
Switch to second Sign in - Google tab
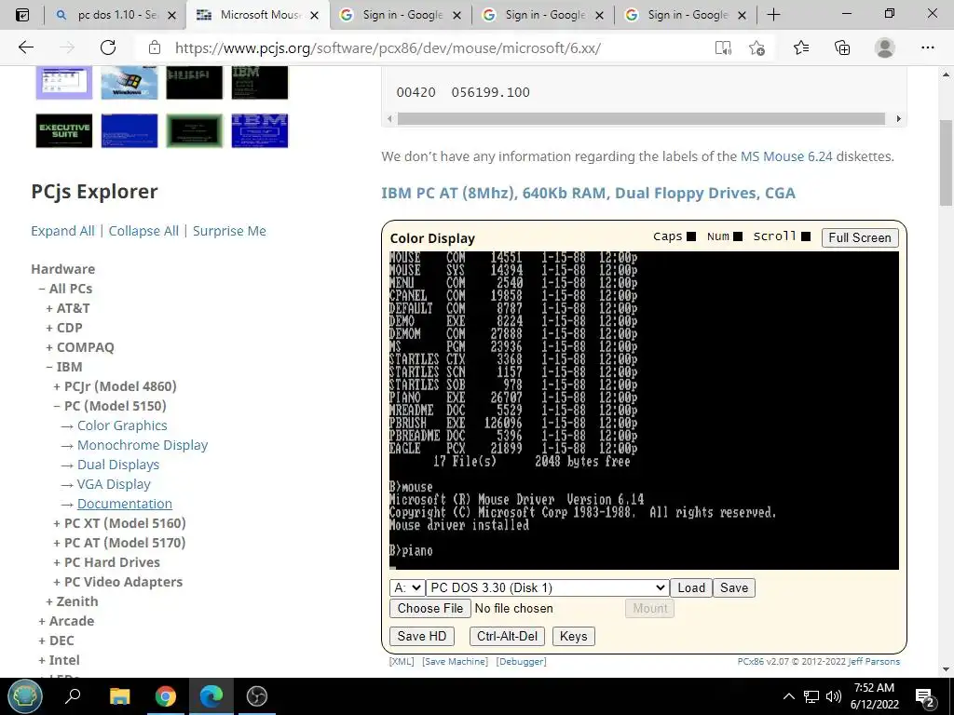pyautogui.click(x=543, y=15)
